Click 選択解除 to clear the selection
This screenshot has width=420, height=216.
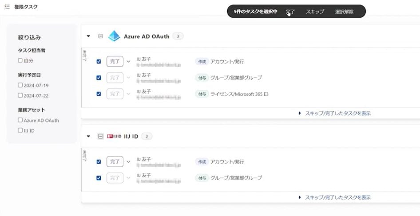(x=345, y=12)
